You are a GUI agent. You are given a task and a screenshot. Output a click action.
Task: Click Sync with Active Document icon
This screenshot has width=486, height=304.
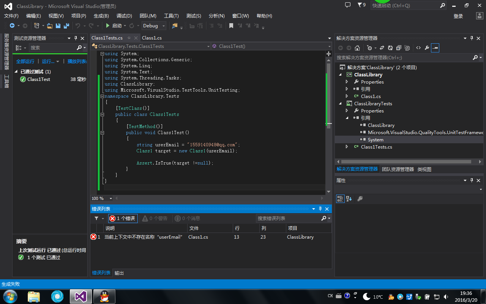click(382, 48)
